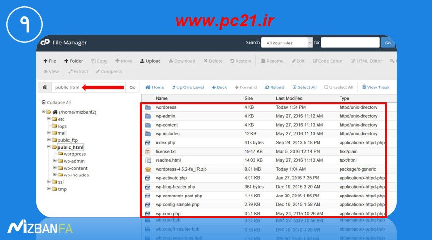Click the wordpress-4.5.2-fa_IR.zip archive icon

148,169
